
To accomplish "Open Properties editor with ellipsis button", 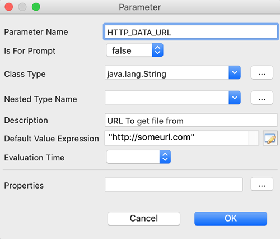I will click(262, 184).
